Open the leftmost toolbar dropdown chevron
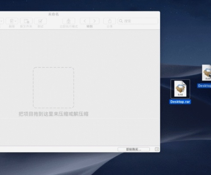211x175 pixels. [x=2, y=21]
